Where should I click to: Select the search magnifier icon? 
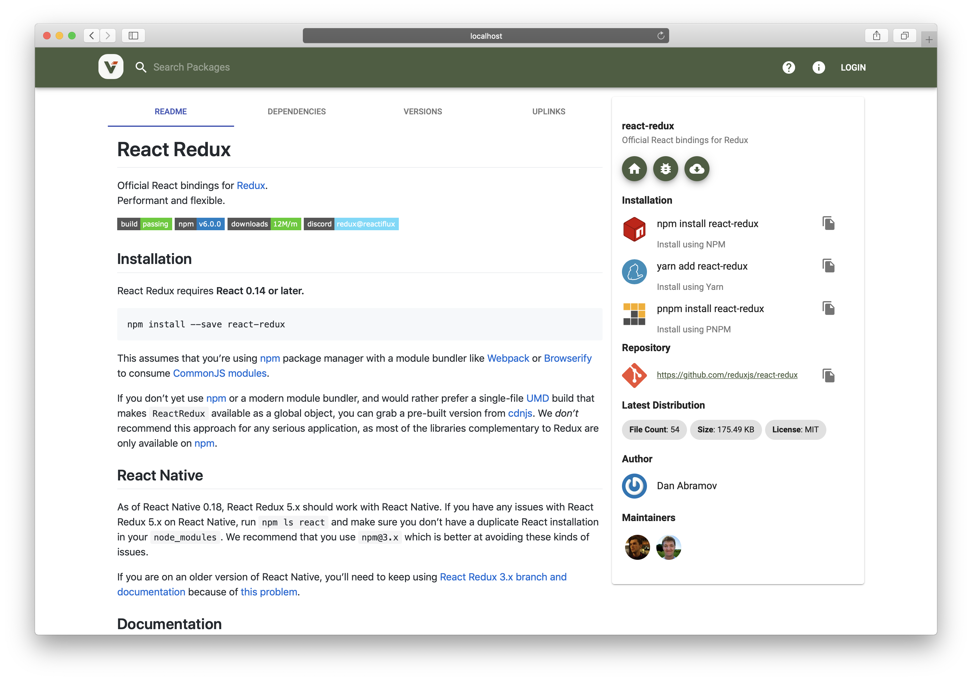point(141,67)
